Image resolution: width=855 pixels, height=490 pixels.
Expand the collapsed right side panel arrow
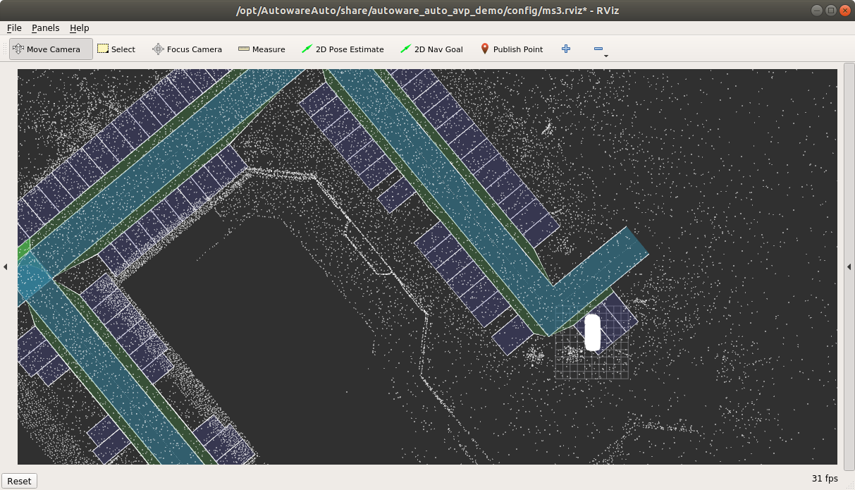pyautogui.click(x=849, y=267)
